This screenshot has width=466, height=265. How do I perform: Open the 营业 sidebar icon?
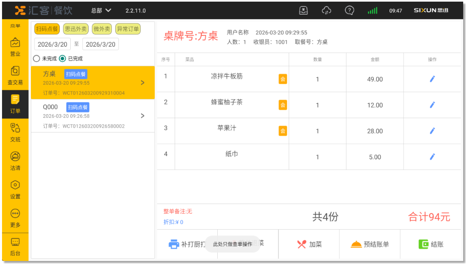pos(15,46)
